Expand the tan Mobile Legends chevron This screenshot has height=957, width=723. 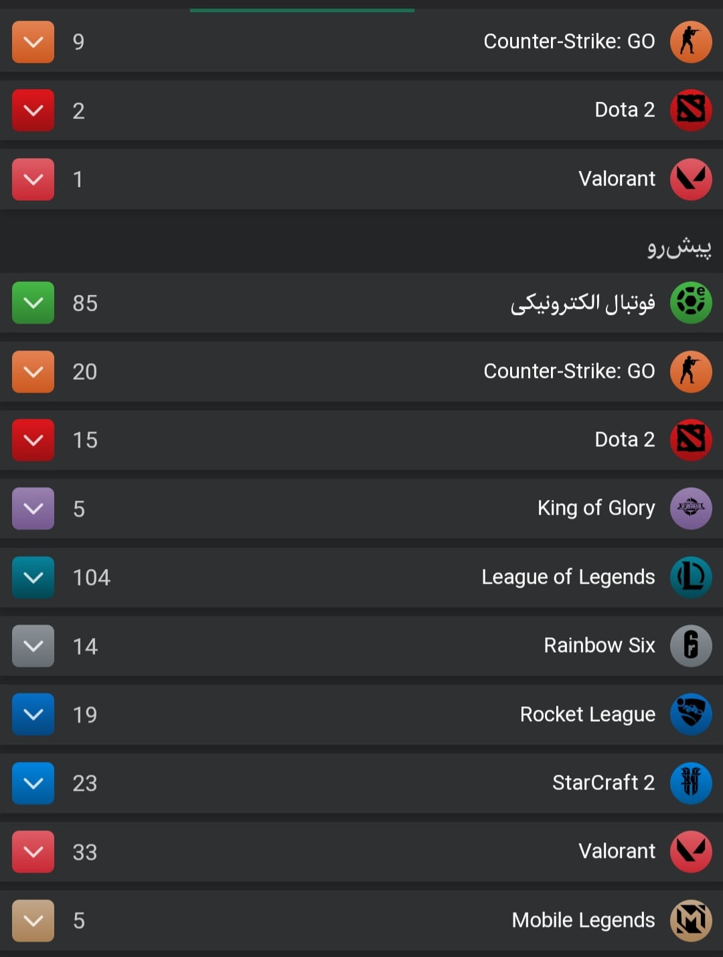coord(33,920)
